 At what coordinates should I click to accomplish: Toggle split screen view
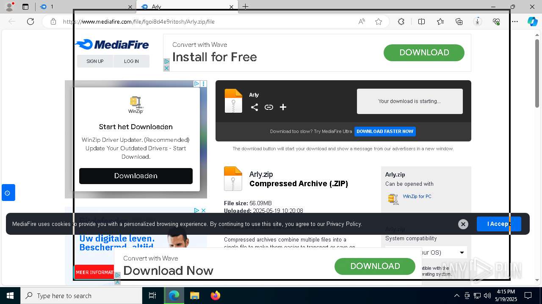(x=421, y=22)
